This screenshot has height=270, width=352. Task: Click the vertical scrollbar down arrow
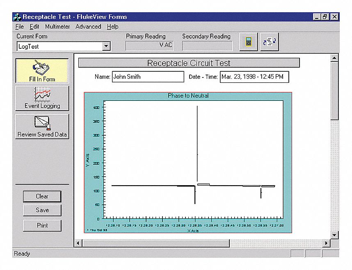pyautogui.click(x=335, y=235)
